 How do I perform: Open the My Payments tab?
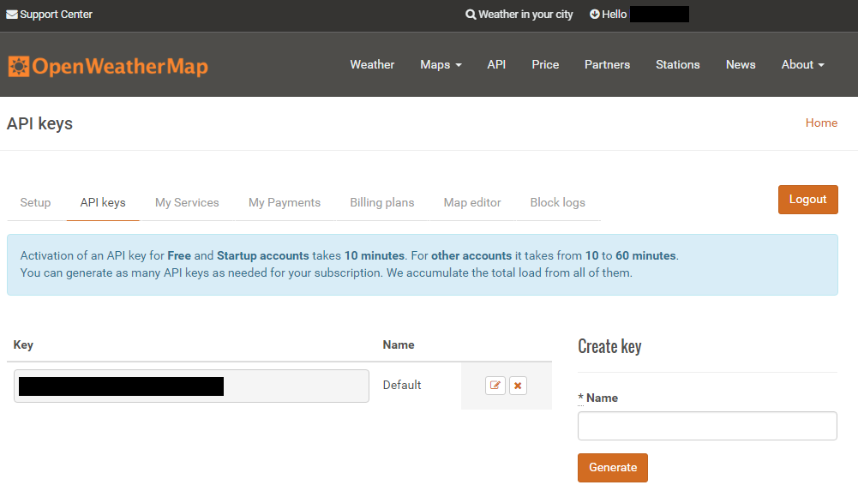[x=285, y=202]
